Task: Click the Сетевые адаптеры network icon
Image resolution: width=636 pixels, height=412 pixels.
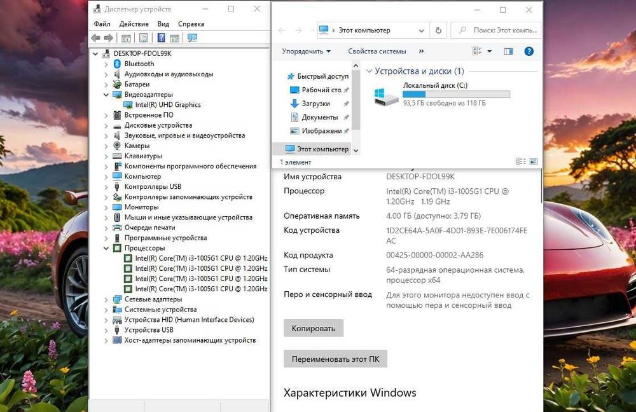Action: click(x=117, y=299)
